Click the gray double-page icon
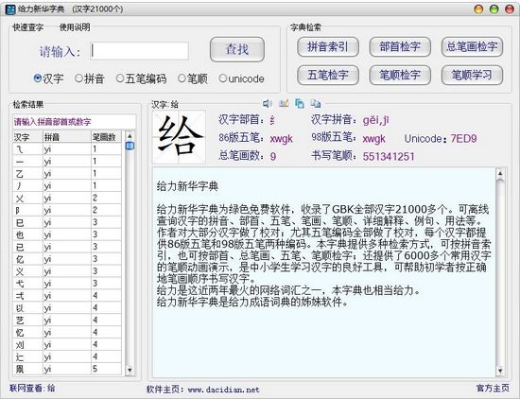 click(x=316, y=104)
